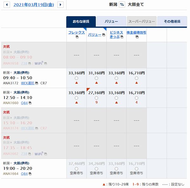Click popup icon beside IBEX運航 on ANA3174
This screenshot has height=188, width=190.
click(37, 128)
